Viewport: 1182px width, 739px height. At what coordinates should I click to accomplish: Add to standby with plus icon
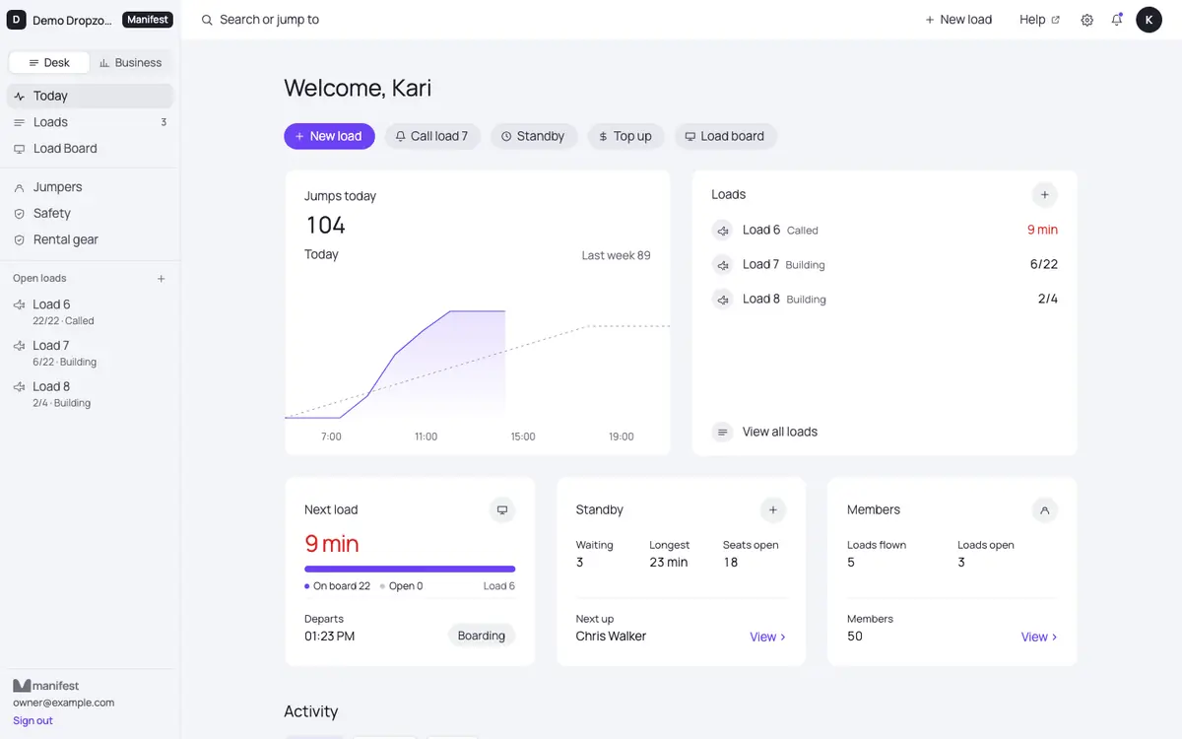tap(773, 510)
